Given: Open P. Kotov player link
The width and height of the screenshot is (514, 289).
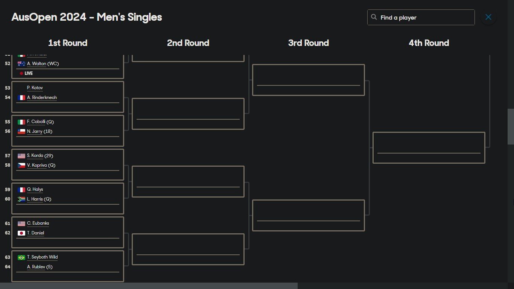Looking at the screenshot, I should coord(35,88).
